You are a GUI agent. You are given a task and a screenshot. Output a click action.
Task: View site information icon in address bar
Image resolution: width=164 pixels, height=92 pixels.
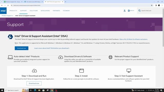[12, 5]
